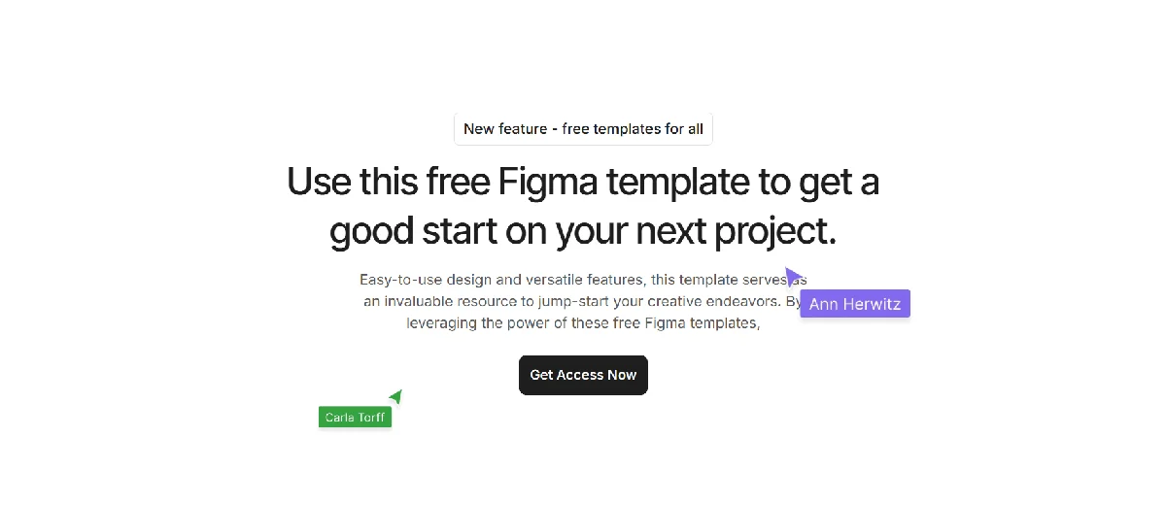Click the New feature announcement badge
1166x505 pixels.
click(583, 129)
